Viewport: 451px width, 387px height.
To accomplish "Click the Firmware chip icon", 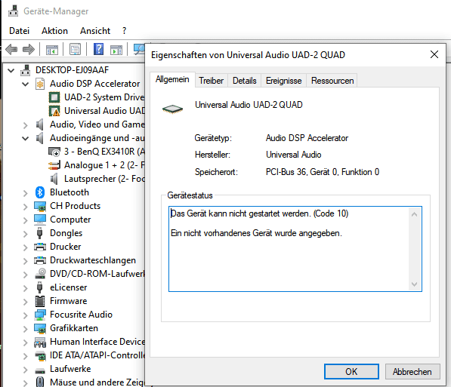I will [40, 301].
